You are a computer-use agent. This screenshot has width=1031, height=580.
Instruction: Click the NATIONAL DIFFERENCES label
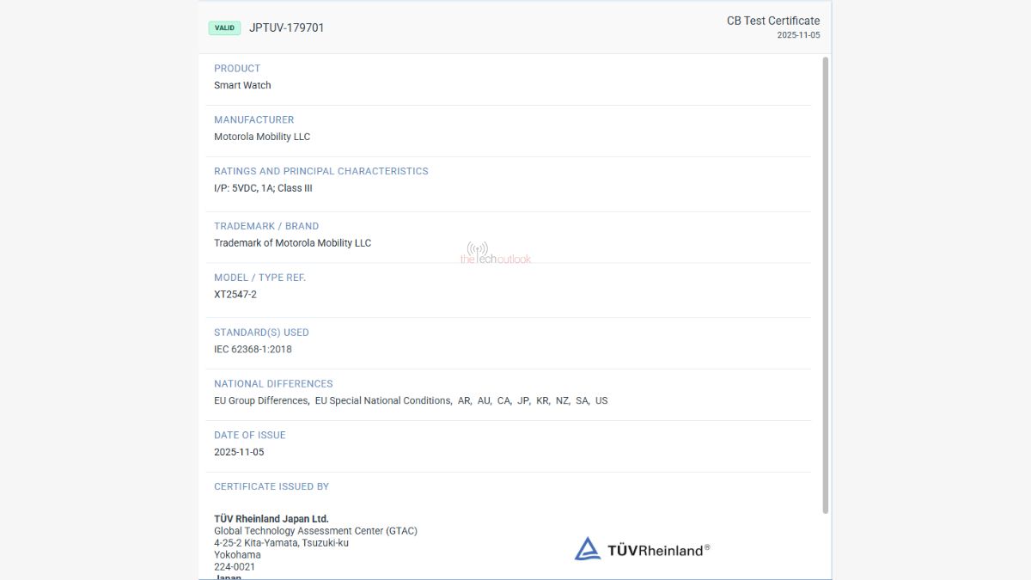(273, 384)
